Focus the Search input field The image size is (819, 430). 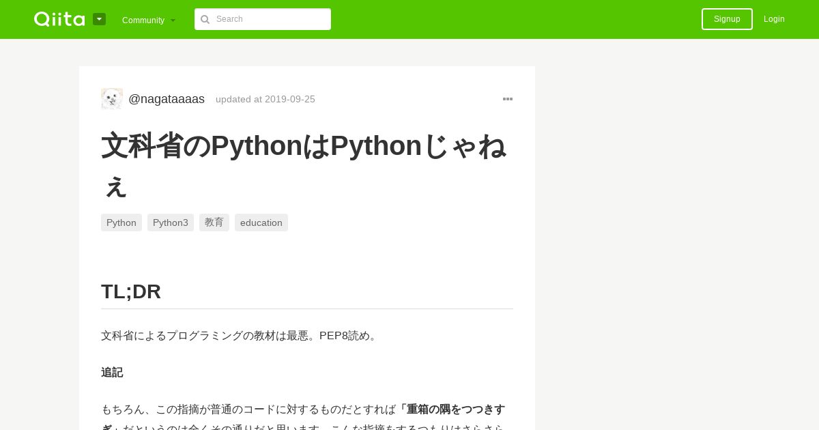[x=263, y=19]
